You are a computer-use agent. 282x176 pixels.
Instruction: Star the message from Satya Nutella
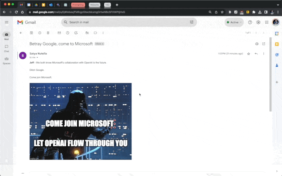click(249, 54)
